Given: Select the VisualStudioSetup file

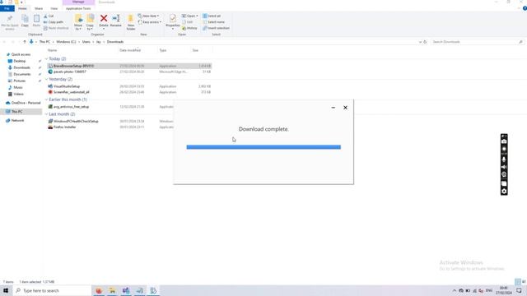Looking at the screenshot, I should (67, 86).
